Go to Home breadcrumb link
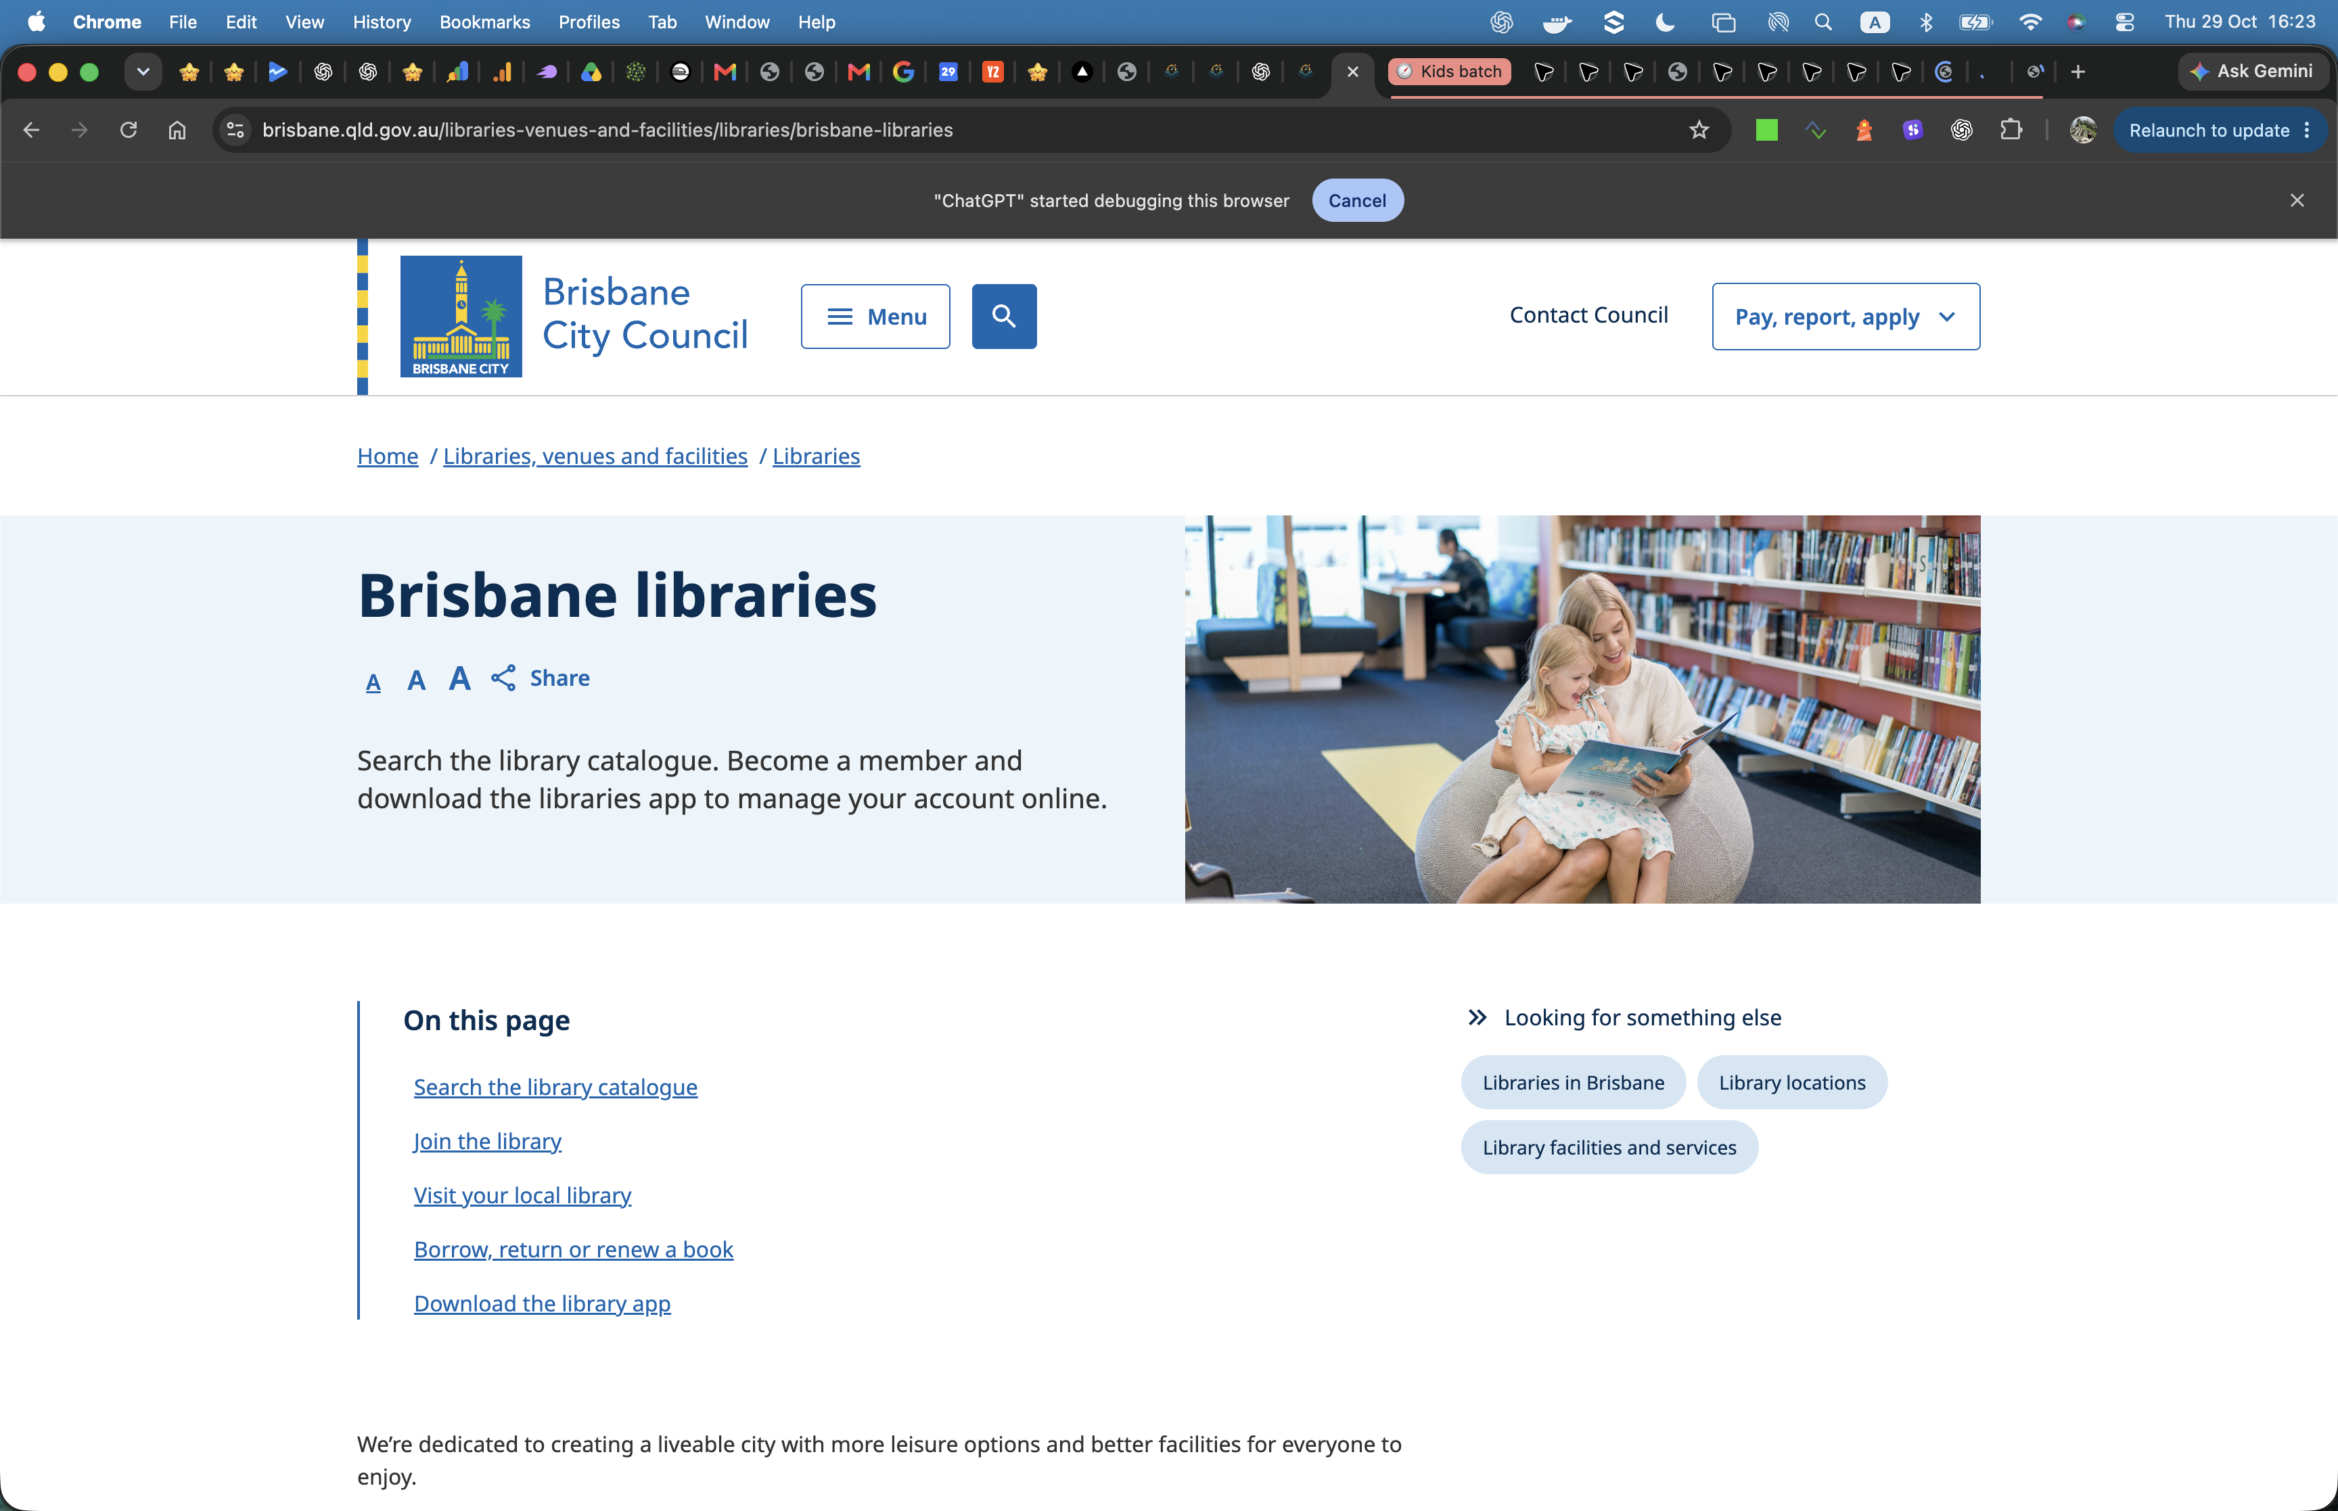2338x1511 pixels. 388,457
